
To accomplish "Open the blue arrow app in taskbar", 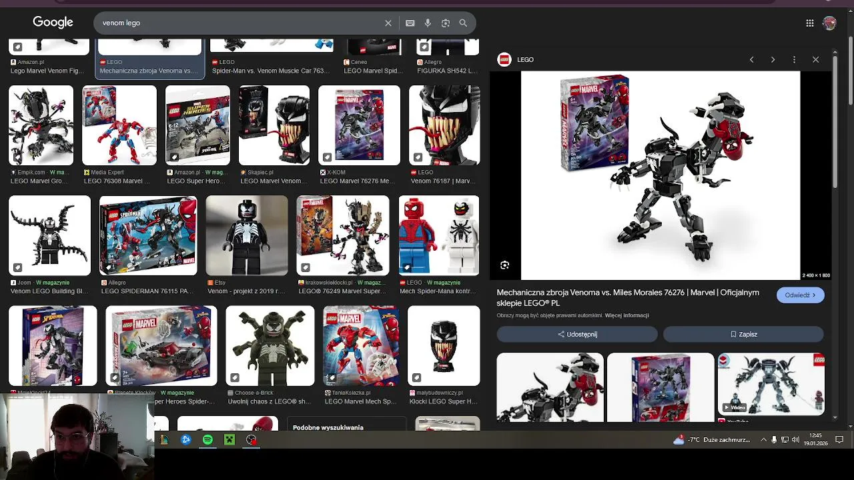I will coord(185,439).
